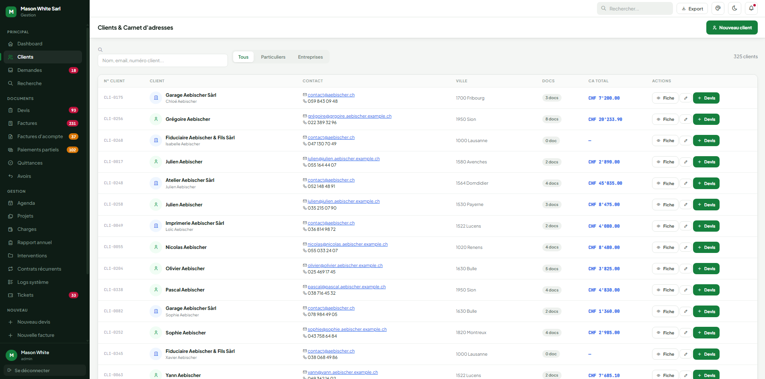Create Devis for Grégoire Aebischer
This screenshot has width=765, height=379.
pos(706,119)
